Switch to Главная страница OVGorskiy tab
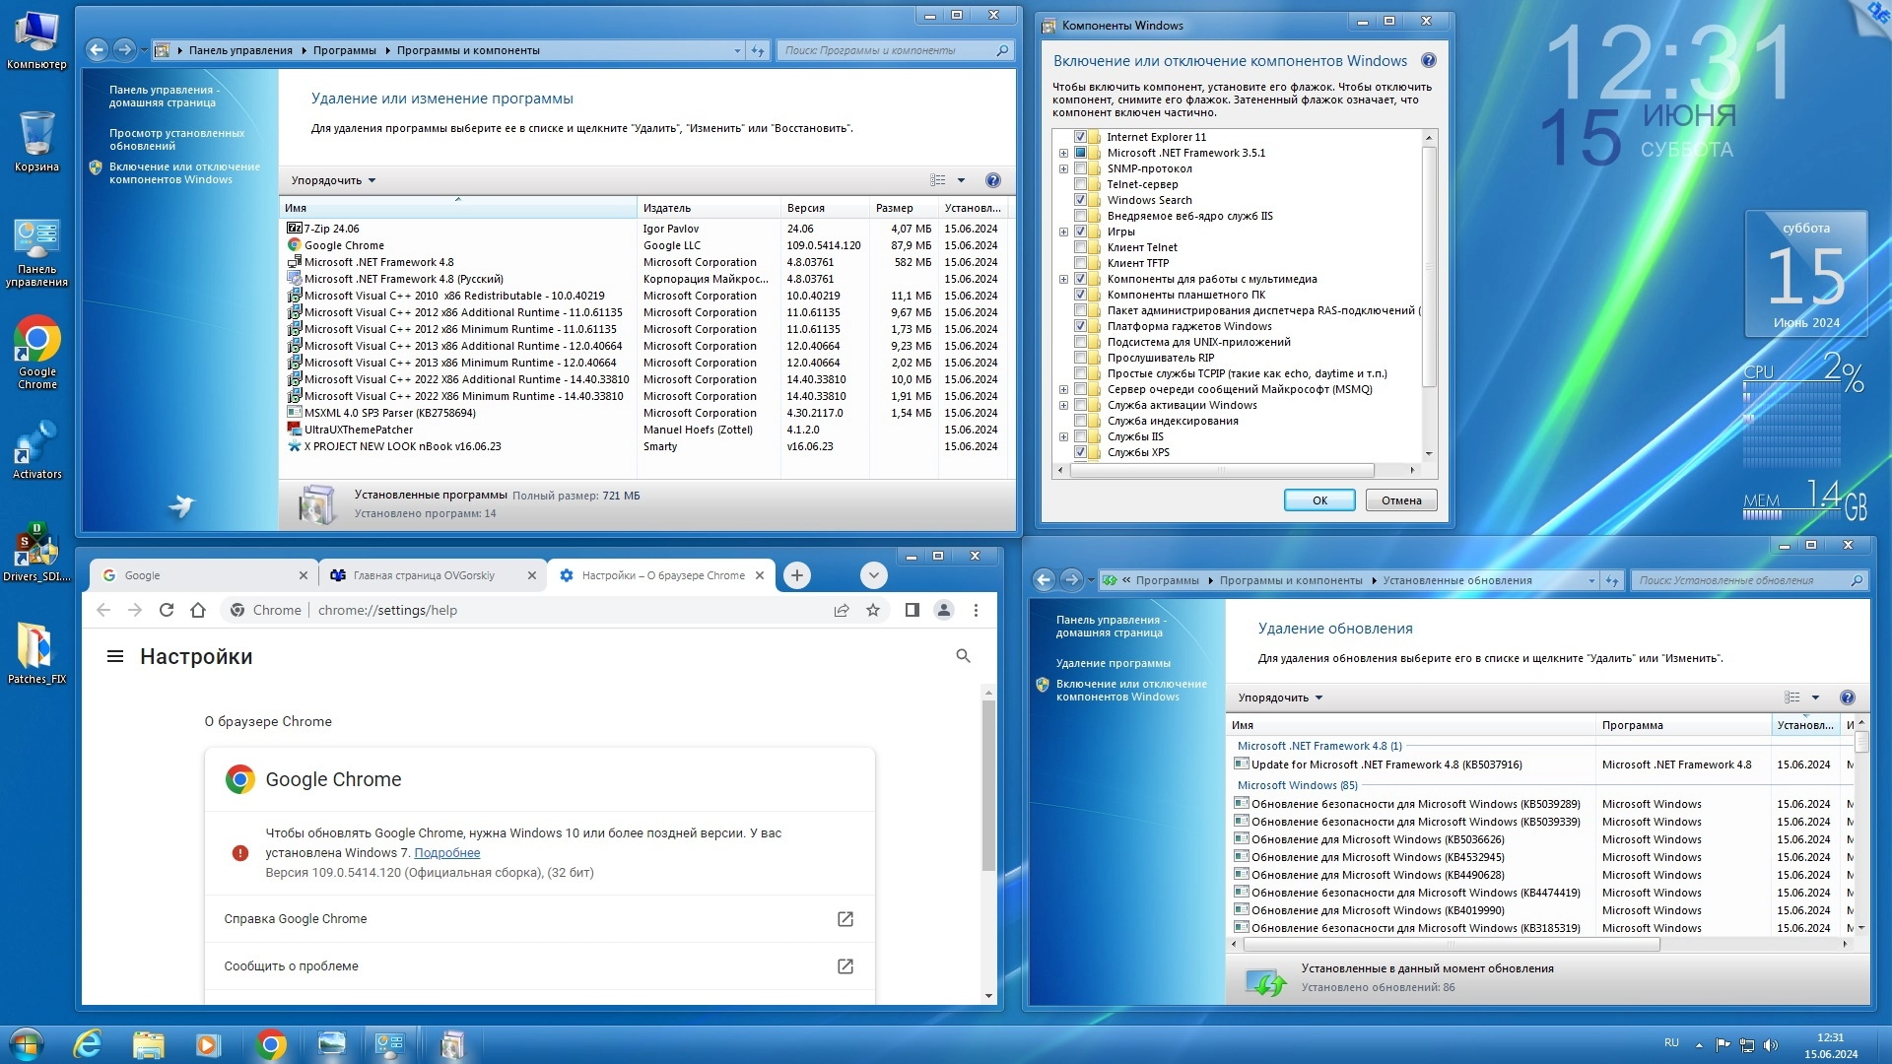This screenshot has width=1892, height=1064. tap(424, 575)
